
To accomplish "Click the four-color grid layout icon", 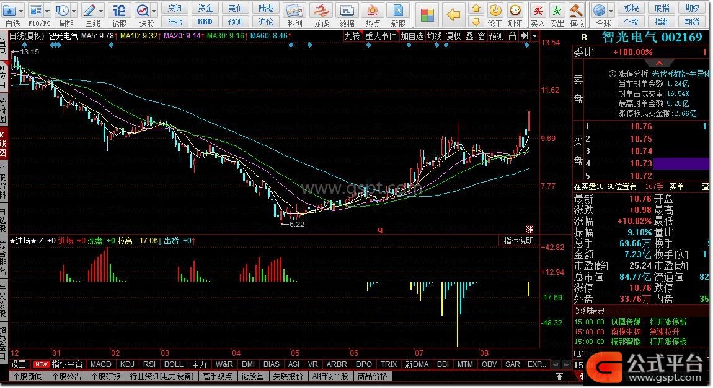I will click(x=427, y=15).
